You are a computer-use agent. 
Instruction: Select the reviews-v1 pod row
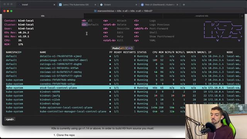pos(123,68)
